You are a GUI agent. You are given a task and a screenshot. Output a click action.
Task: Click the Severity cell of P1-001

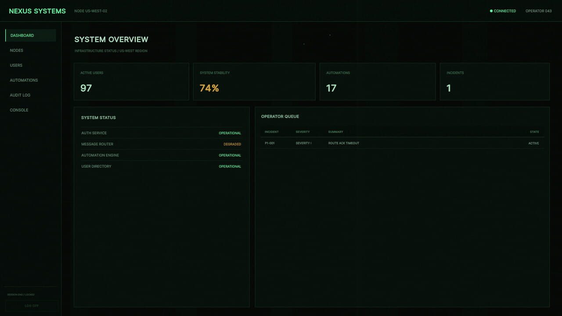(303, 143)
